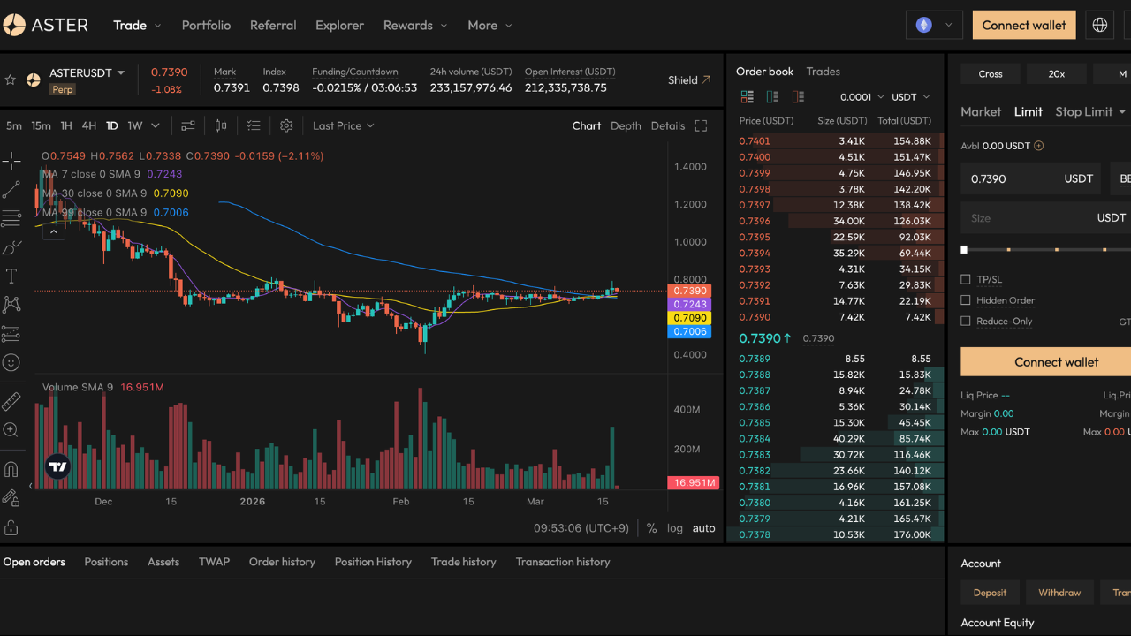This screenshot has width=1131, height=636.
Task: Click the order size slider handle
Action: click(964, 250)
